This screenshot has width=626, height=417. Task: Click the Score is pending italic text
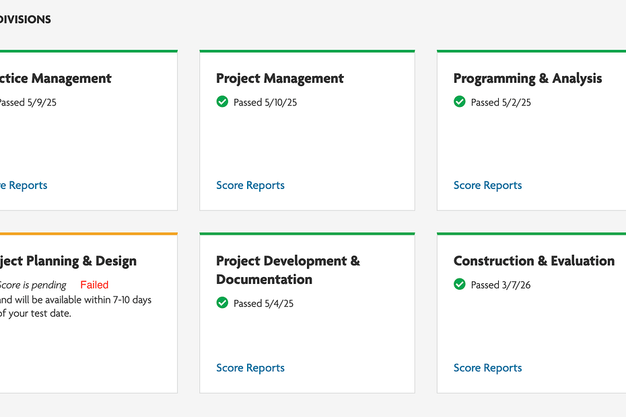(x=32, y=285)
